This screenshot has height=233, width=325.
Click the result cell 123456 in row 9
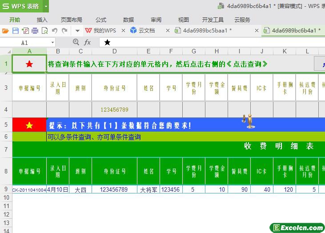[171, 189]
